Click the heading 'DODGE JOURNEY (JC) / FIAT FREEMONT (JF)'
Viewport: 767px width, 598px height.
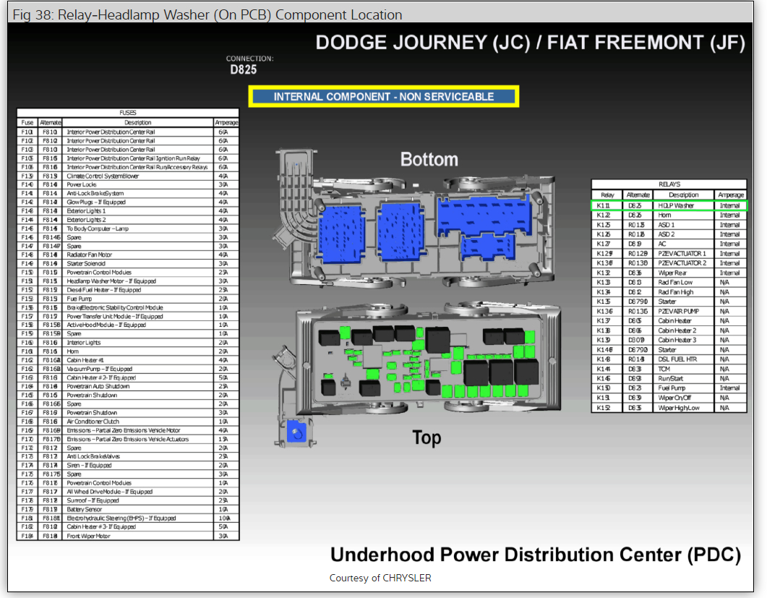coord(530,43)
